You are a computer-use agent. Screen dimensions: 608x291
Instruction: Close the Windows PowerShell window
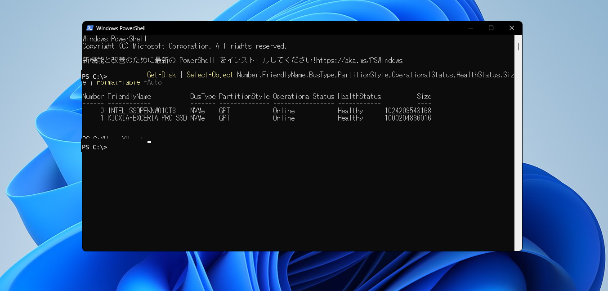(x=512, y=28)
